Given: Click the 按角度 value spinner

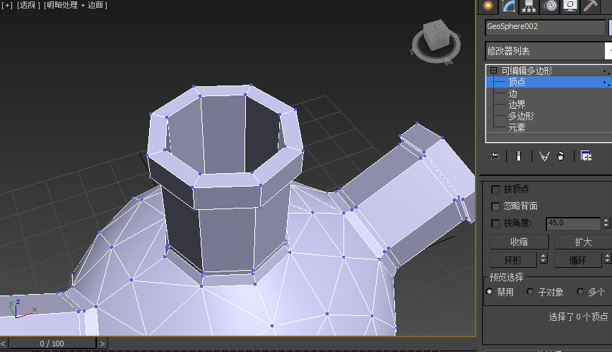Looking at the screenshot, I should [606, 223].
